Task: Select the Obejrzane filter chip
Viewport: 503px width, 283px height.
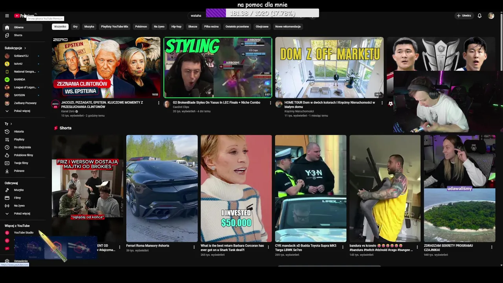Action: [x=262, y=27]
